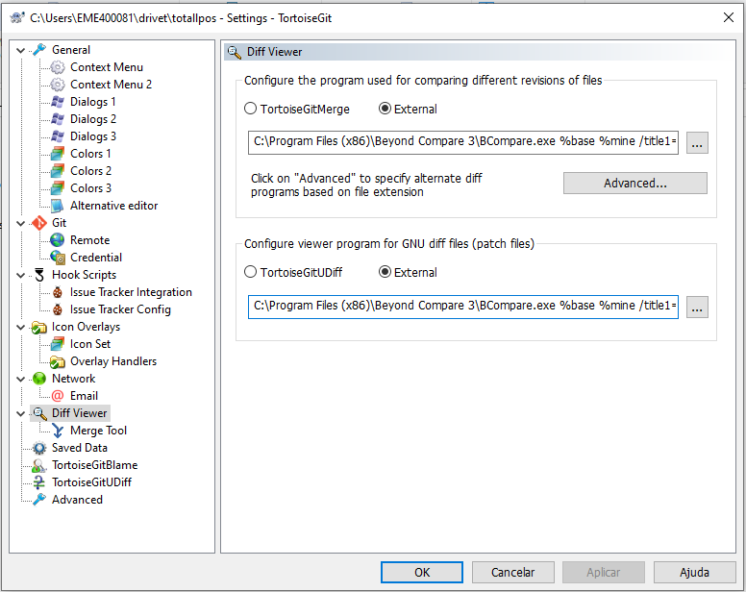Click the Remote globe icon
746x592 pixels.
(x=57, y=240)
